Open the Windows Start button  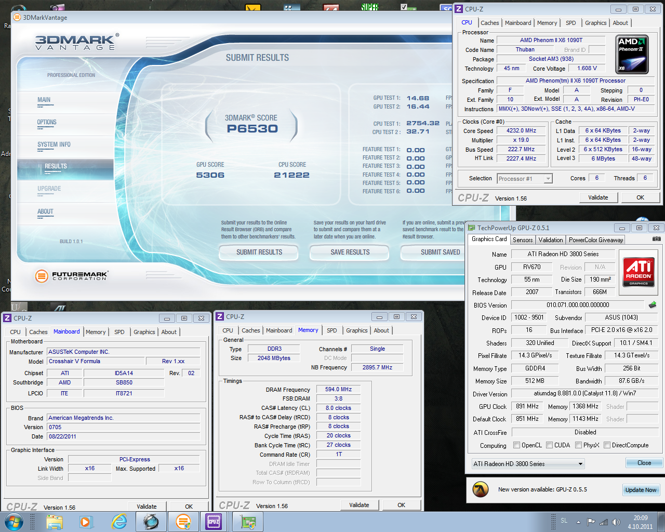click(14, 522)
